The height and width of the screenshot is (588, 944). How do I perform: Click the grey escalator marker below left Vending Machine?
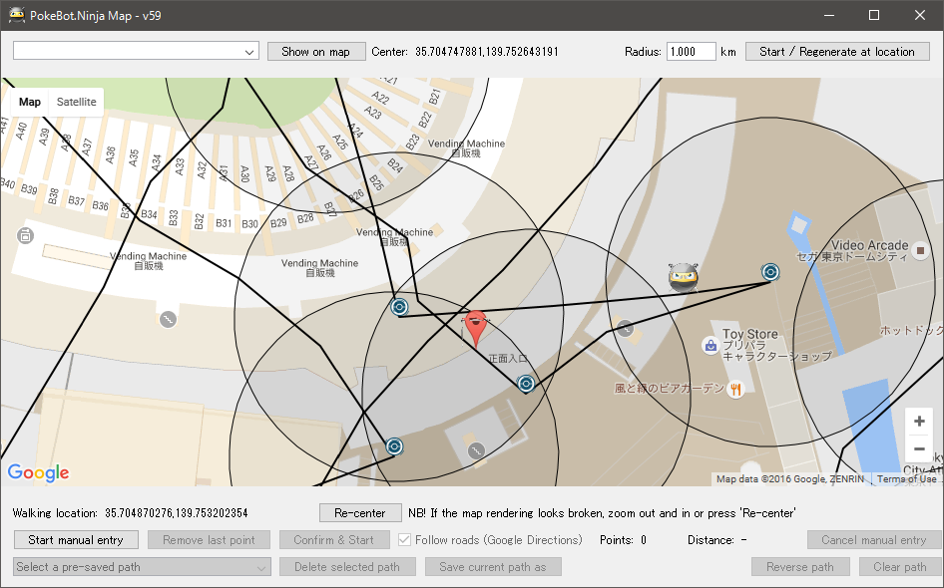pos(168,319)
